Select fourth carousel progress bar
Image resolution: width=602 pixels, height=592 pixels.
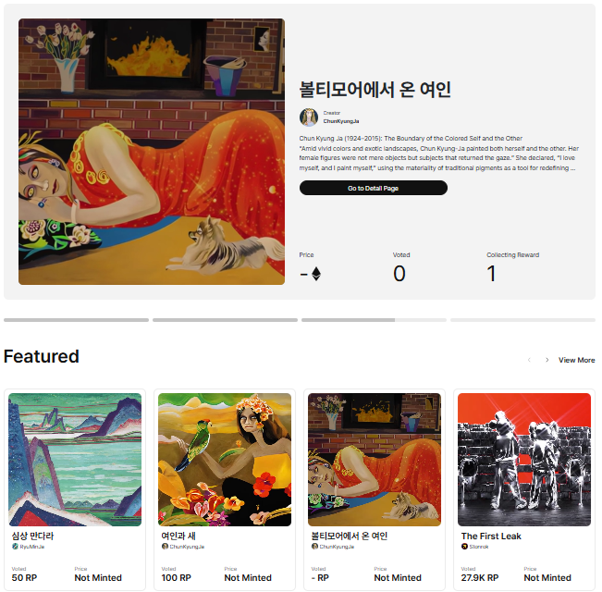click(522, 320)
